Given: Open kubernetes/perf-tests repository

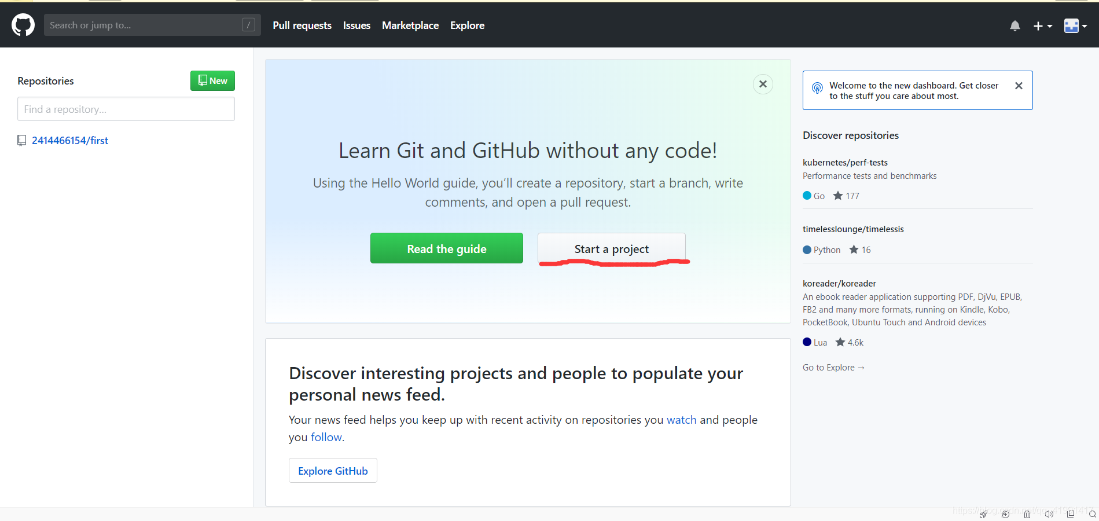Looking at the screenshot, I should tap(845, 163).
